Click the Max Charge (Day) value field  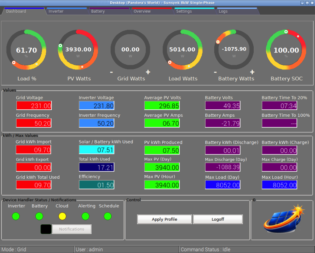coord(280,167)
